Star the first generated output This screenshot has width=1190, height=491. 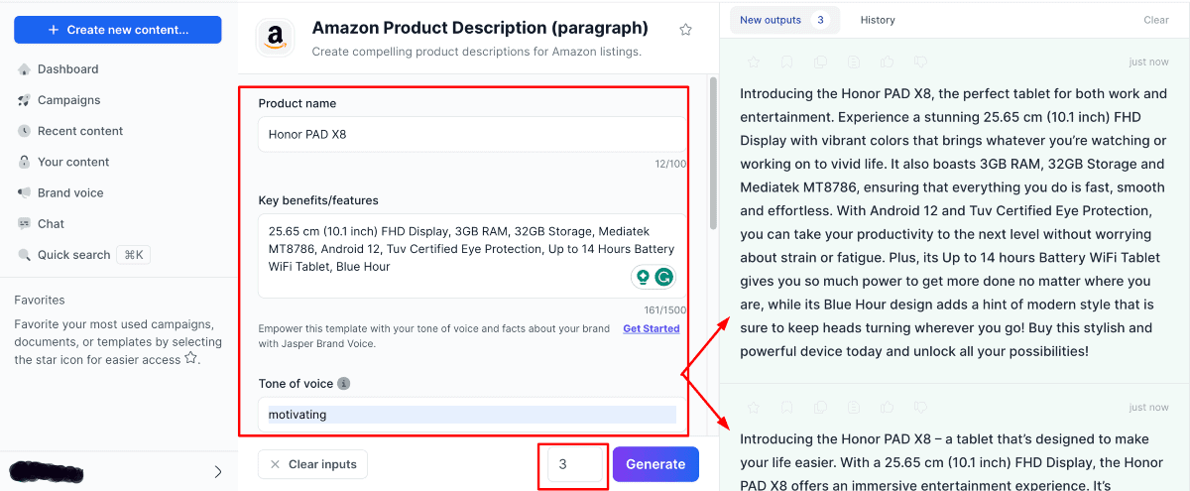(x=754, y=62)
